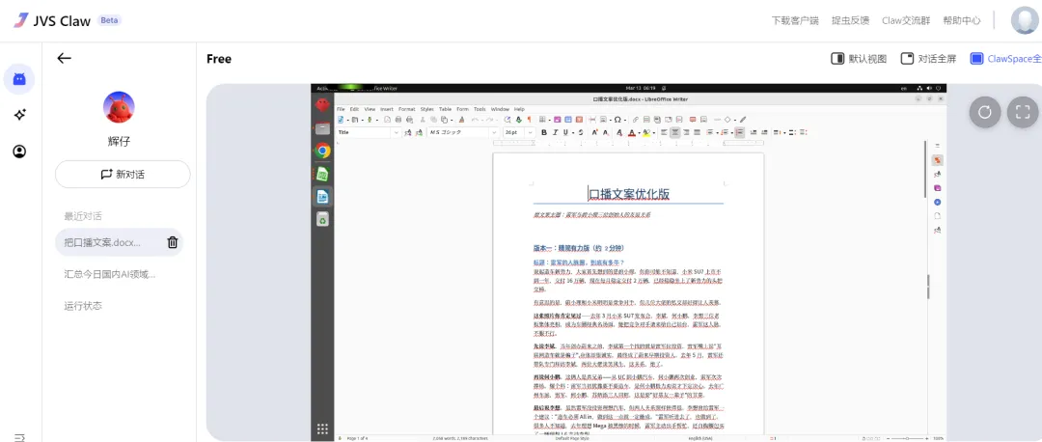Viewport: 1042px width, 442px height.
Task: Open the Insert menu in Writer
Action: pos(387,109)
